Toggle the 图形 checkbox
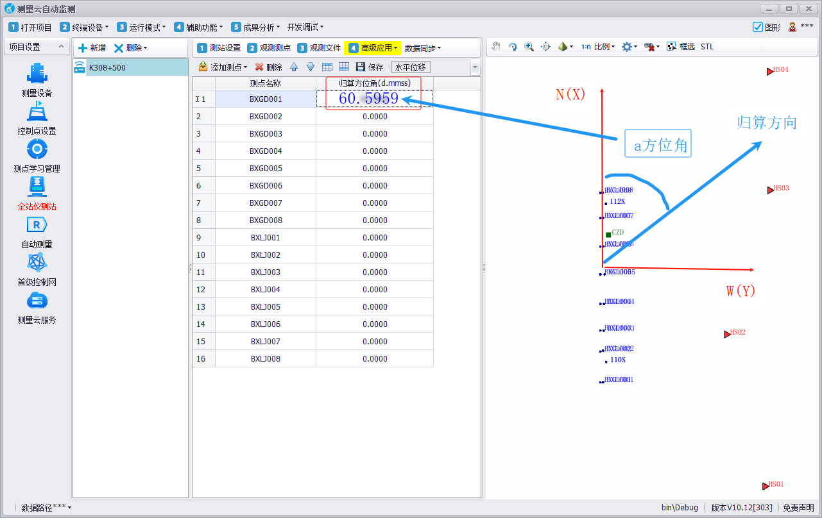This screenshot has width=822, height=518. [757, 27]
